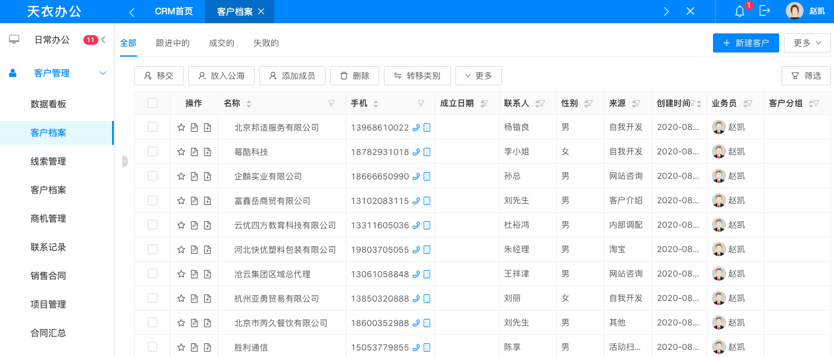This screenshot has width=834, height=357.
Task: Select the 企麟实业有限公司 row checkbox
Action: tap(153, 176)
